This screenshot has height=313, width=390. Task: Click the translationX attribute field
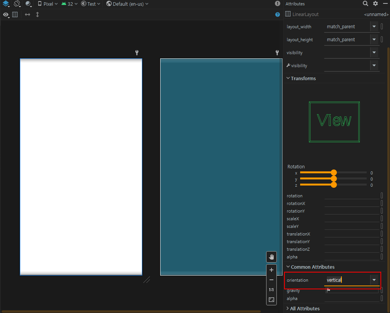pos(352,234)
